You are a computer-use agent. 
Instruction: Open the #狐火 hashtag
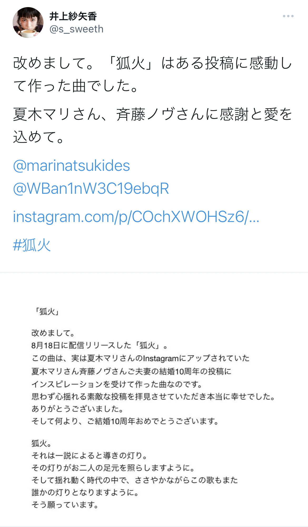pyautogui.click(x=32, y=245)
